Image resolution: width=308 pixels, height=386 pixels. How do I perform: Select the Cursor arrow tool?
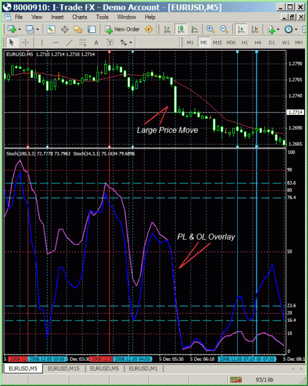click(x=11, y=43)
